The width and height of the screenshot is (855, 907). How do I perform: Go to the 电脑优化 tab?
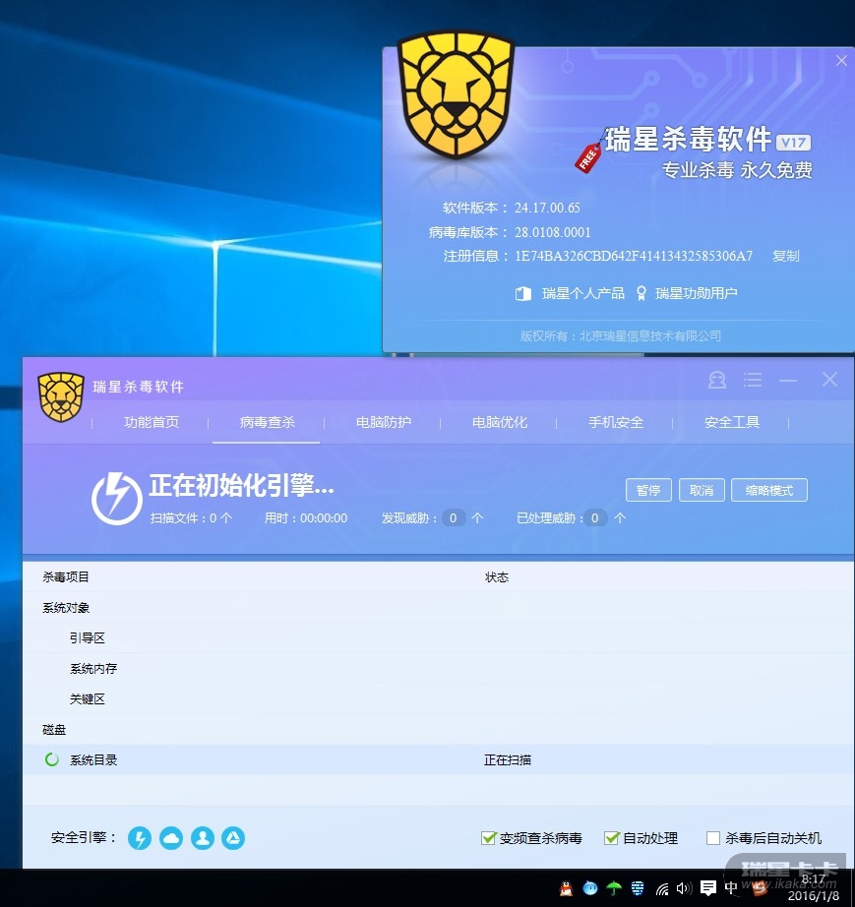pyautogui.click(x=499, y=422)
